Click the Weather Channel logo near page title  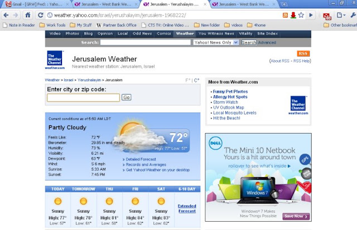tap(55, 60)
